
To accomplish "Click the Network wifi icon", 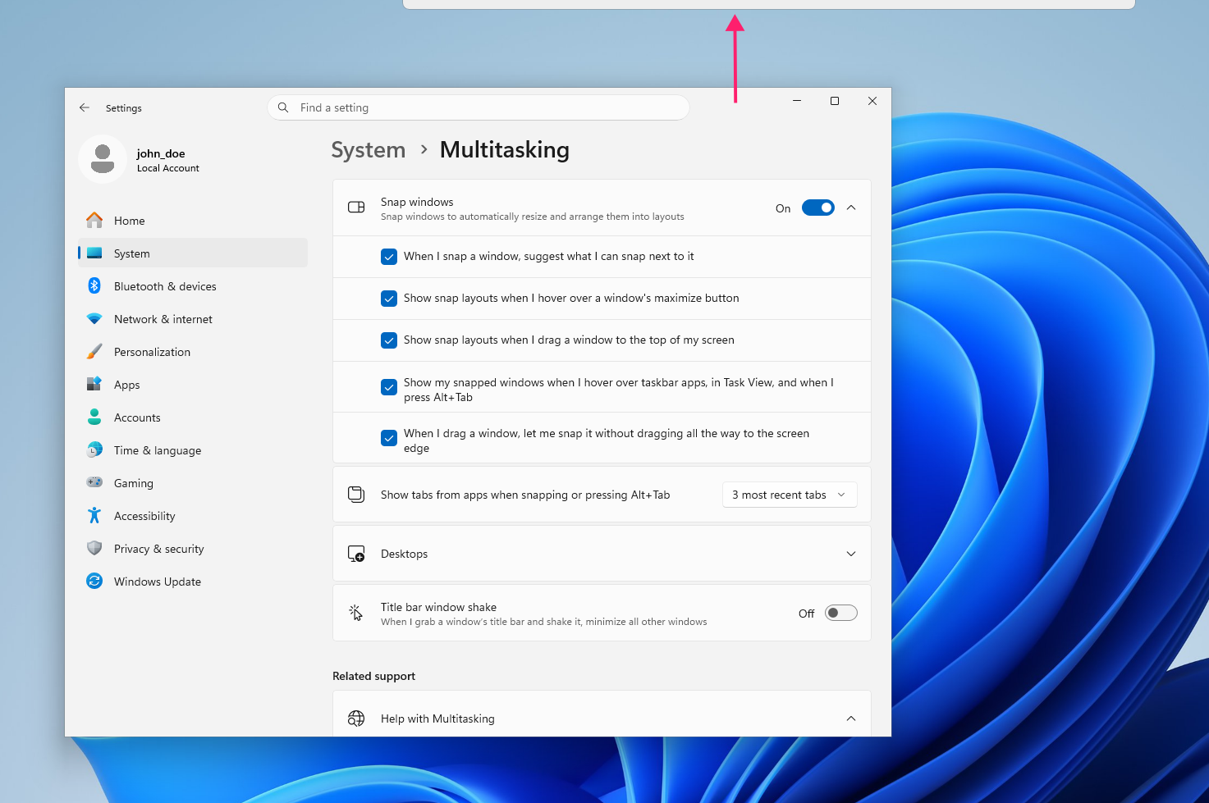I will pyautogui.click(x=94, y=318).
